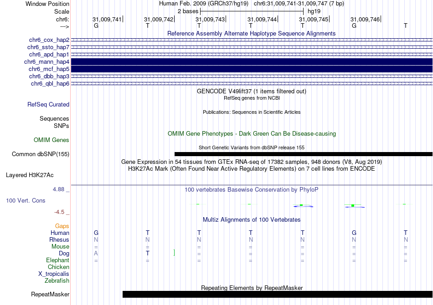Click Short Genetic Variants from dbSNP title

251,147
